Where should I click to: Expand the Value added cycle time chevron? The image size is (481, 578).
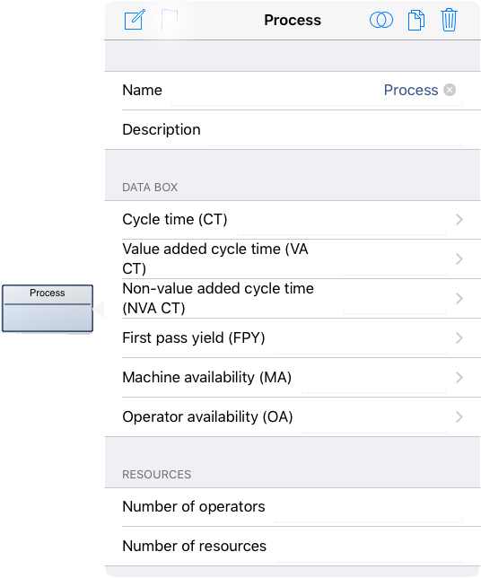pyautogui.click(x=459, y=259)
